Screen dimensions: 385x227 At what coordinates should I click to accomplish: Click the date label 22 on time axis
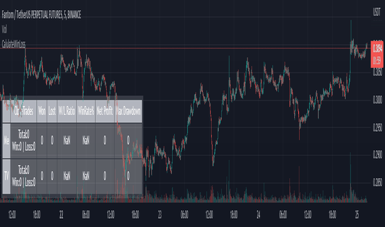[61, 215]
